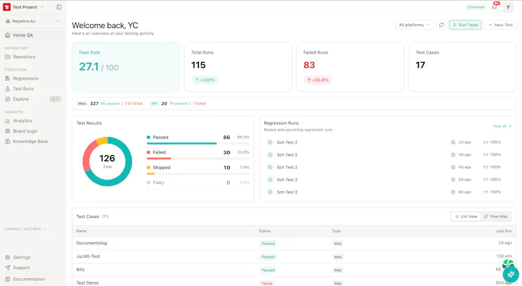Click the Test Runs flask icon
This screenshot has width=522, height=286.
click(x=8, y=89)
